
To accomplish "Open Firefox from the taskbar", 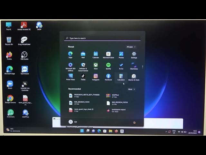I will pyautogui.click(x=116, y=131).
